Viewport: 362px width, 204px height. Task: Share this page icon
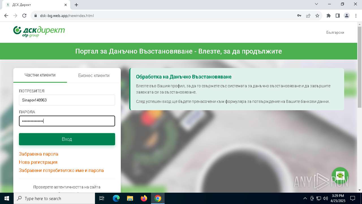click(x=308, y=16)
